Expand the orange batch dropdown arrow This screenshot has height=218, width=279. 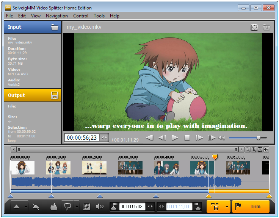click(x=227, y=206)
